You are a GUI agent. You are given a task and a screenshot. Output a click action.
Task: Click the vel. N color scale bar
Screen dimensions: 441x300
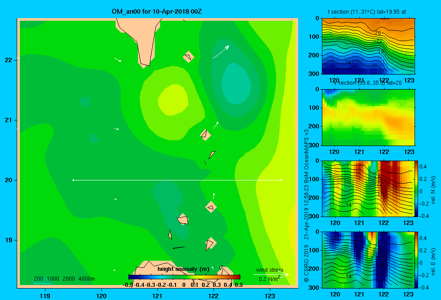pos(417,188)
